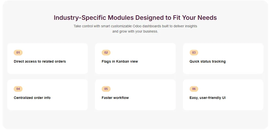Viewport: 276px width, 130px height.
Task: Click the 05 number badge
Action: pyautogui.click(x=106, y=89)
